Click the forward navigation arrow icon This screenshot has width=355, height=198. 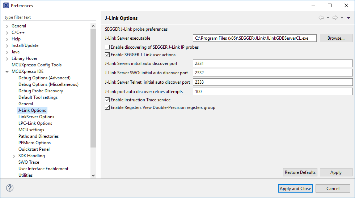pos(335,18)
